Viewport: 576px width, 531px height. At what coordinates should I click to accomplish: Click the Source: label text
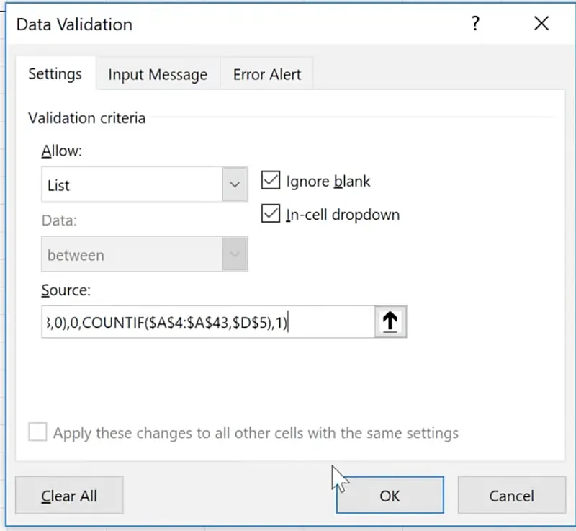66,290
